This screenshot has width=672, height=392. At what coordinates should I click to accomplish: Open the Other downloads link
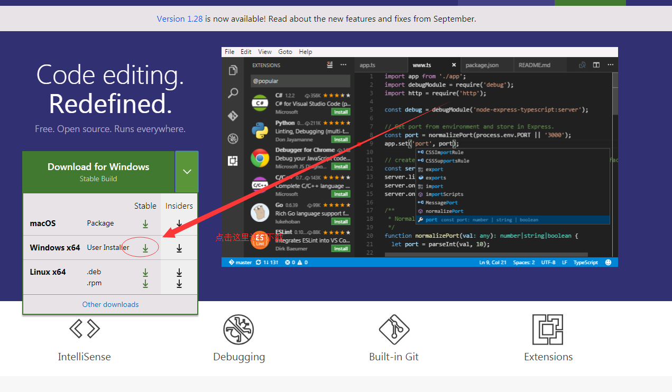tap(111, 304)
